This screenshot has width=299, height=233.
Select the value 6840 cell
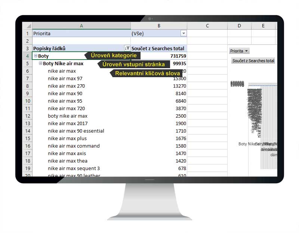click(159, 101)
